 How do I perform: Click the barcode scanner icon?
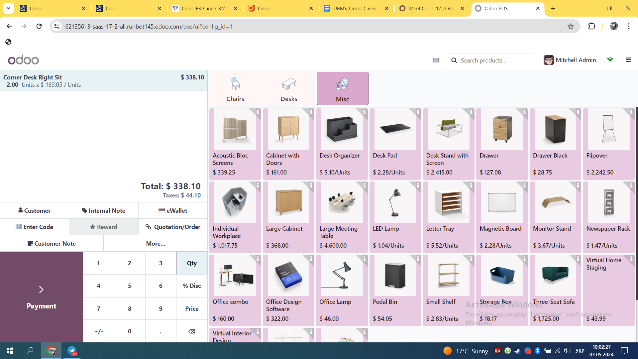click(436, 60)
